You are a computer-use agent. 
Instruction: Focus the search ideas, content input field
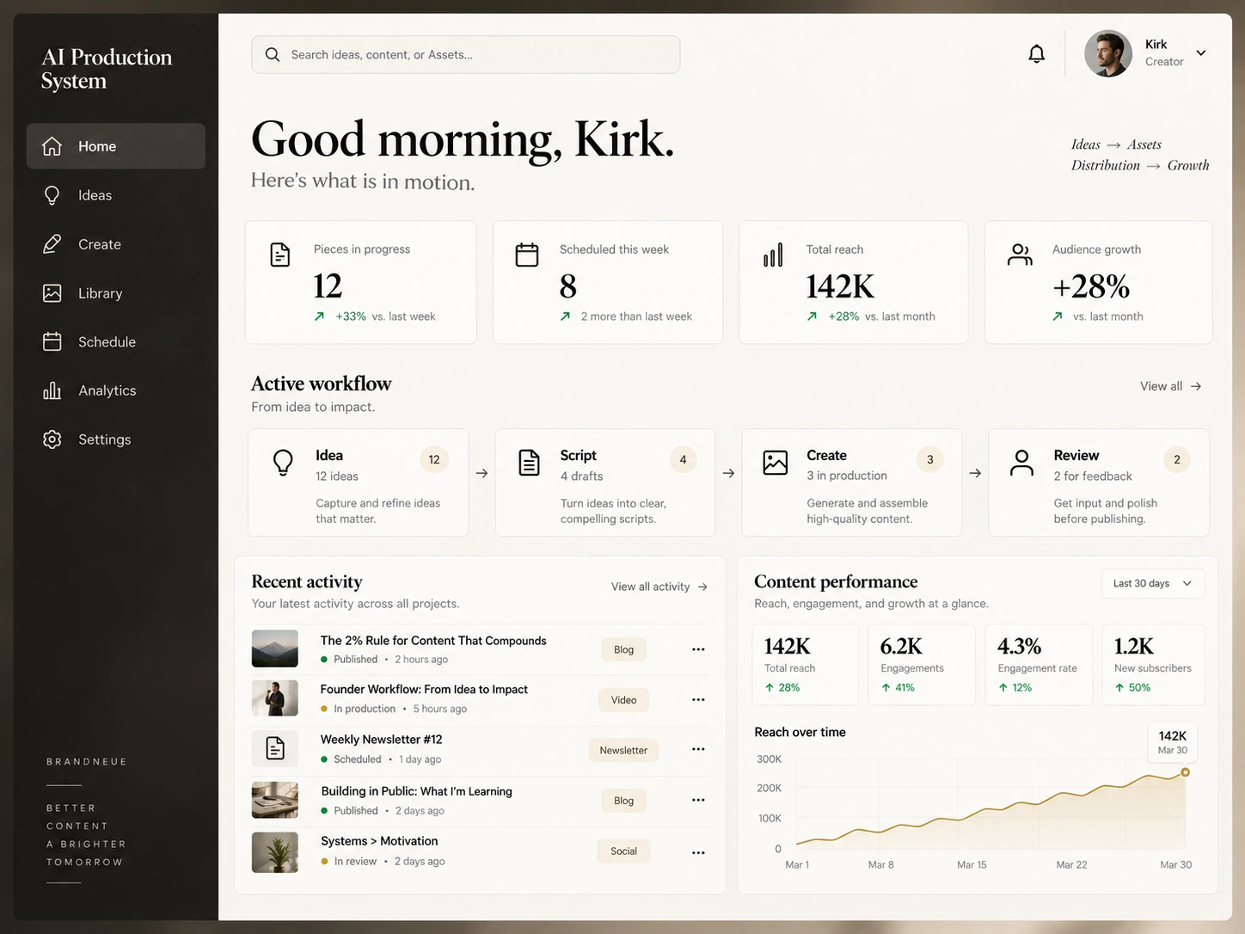(466, 54)
